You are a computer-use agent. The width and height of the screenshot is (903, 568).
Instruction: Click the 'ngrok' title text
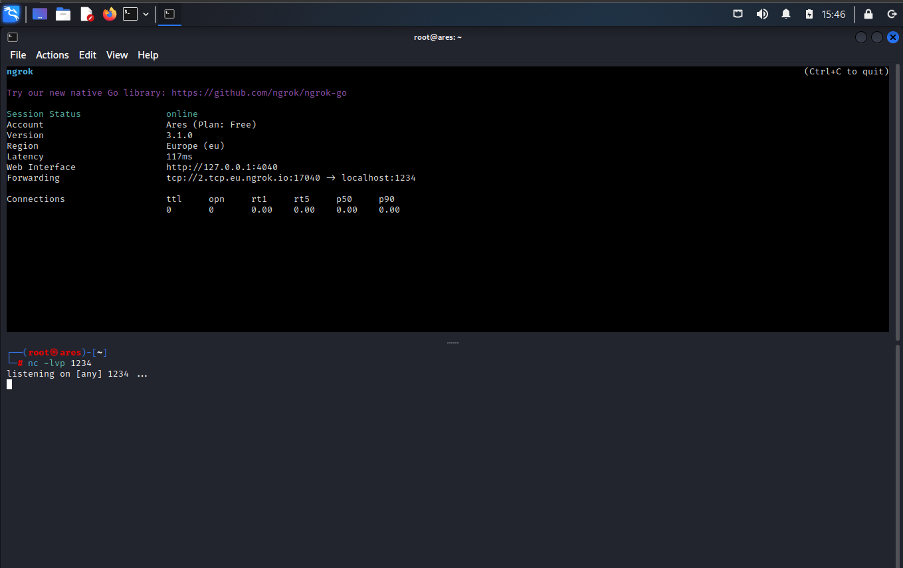[x=20, y=72]
